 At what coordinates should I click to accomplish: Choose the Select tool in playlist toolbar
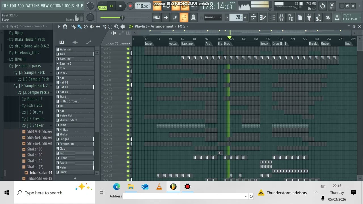[110, 26]
